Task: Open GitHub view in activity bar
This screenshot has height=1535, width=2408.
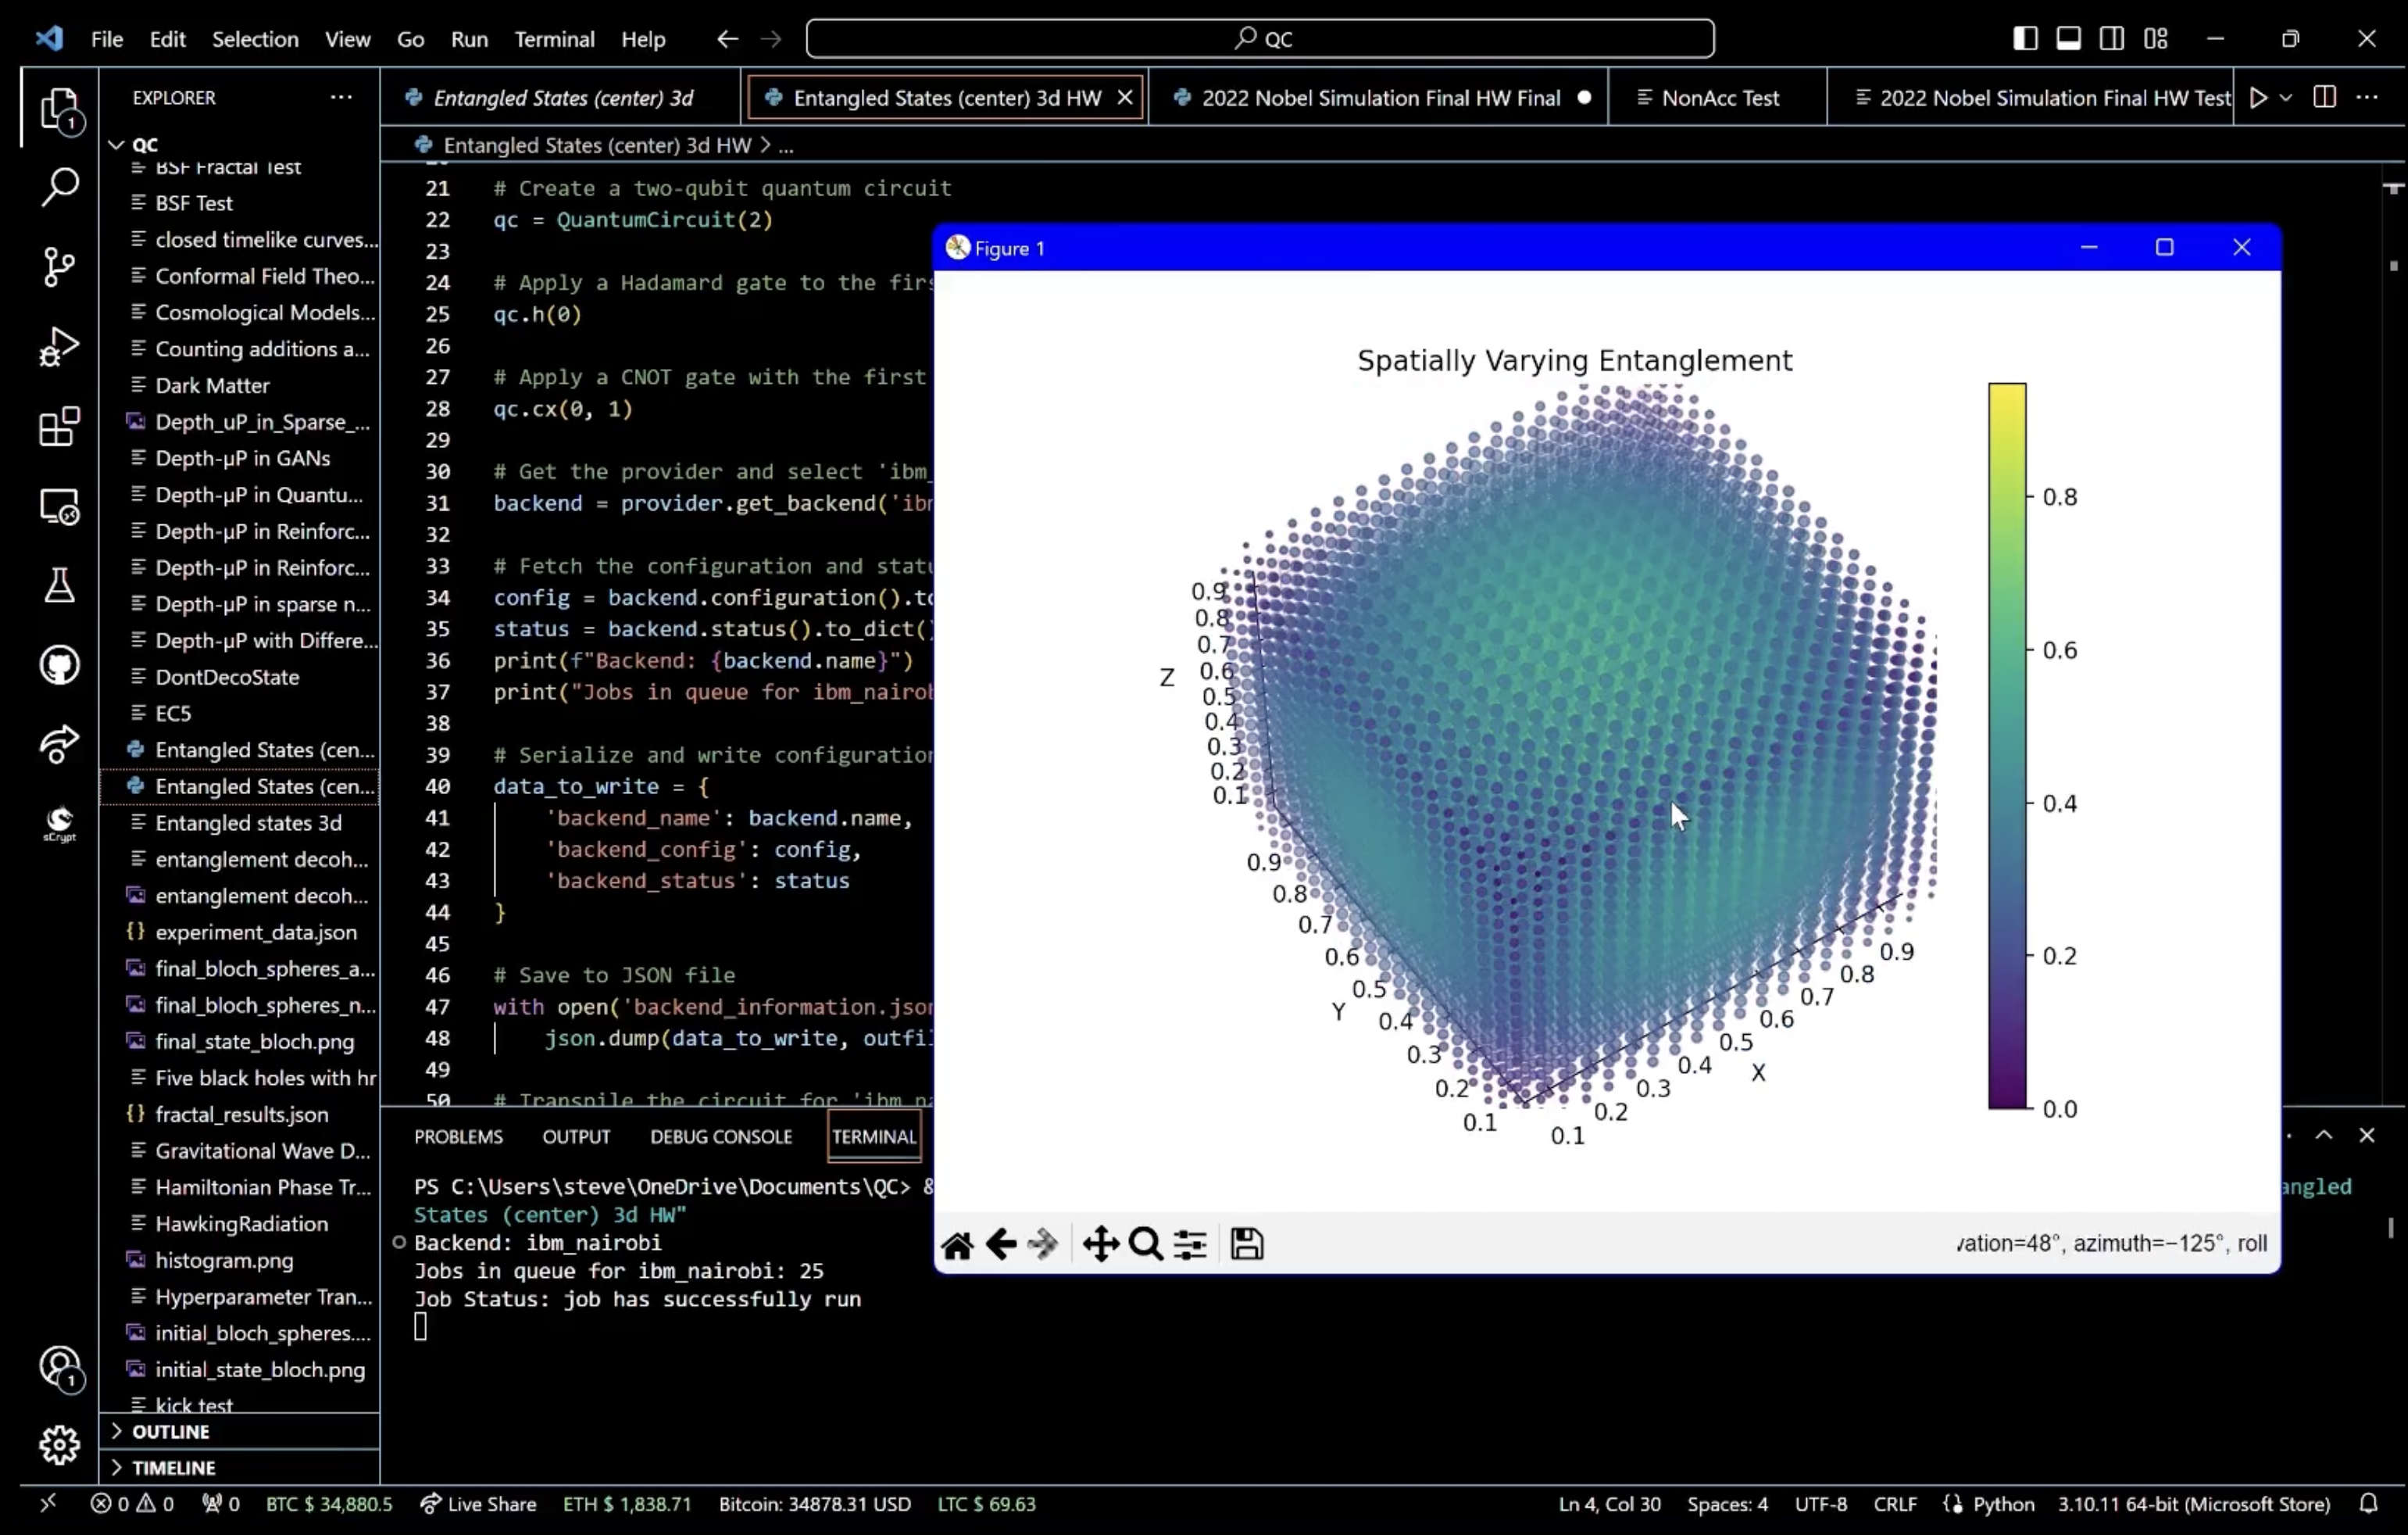Action: 59,665
